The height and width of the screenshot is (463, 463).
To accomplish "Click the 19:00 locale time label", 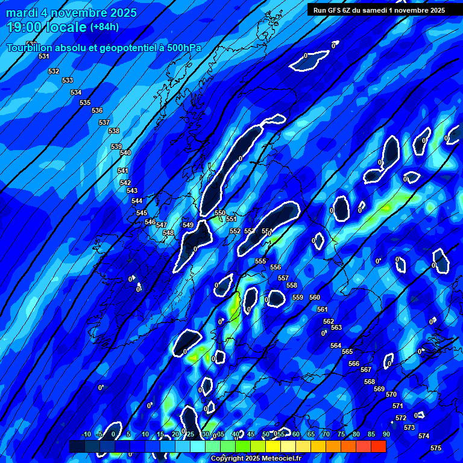I will pyautogui.click(x=47, y=27).
